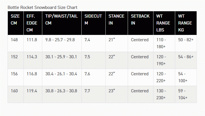The height and width of the screenshot is (116, 205).
Task: Click the 30.1 - 25.9 - 30.1 dimensions cell
Action: (62, 60)
